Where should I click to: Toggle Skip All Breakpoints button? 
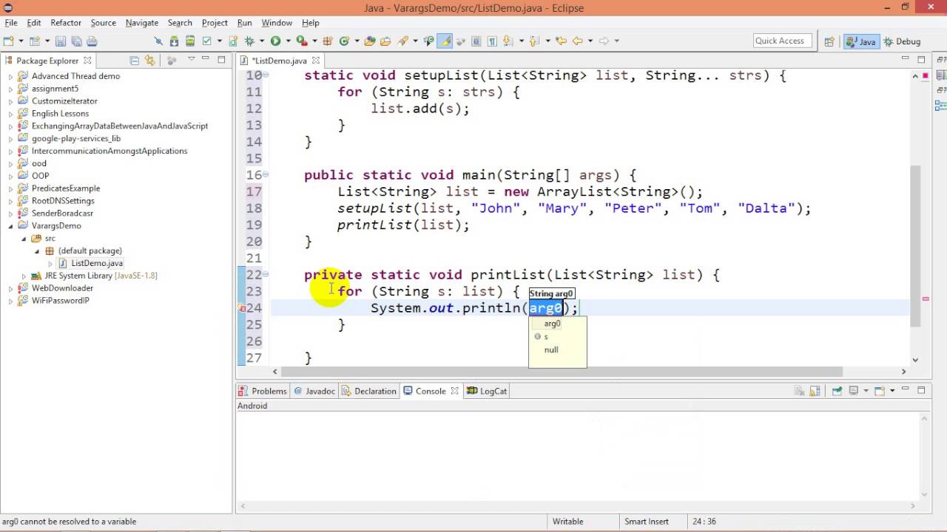point(158,41)
